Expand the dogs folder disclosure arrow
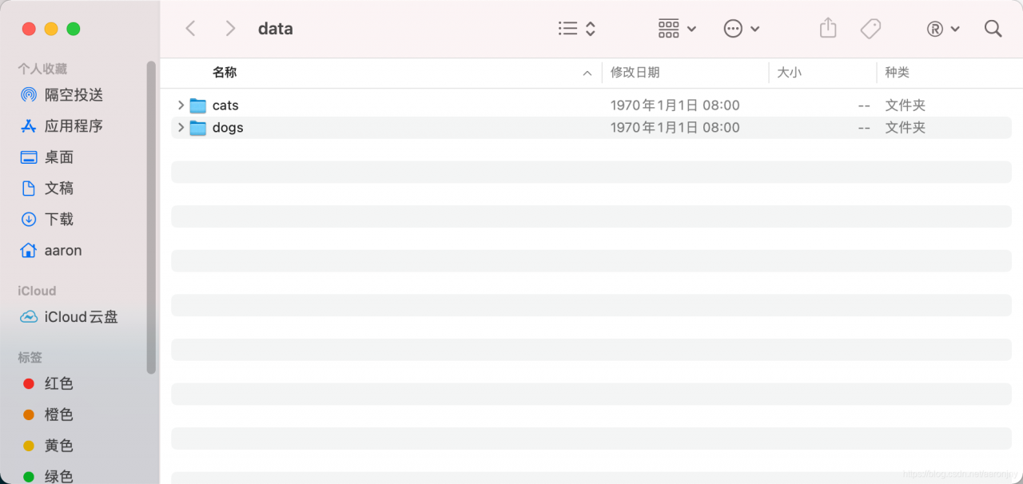The image size is (1023, 484). [181, 128]
